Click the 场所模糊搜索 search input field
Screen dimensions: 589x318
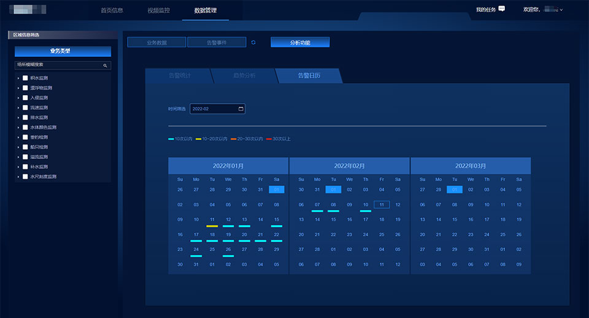coord(58,64)
